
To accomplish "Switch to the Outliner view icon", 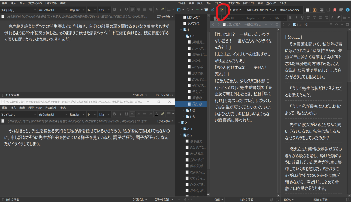I will coord(321,10).
